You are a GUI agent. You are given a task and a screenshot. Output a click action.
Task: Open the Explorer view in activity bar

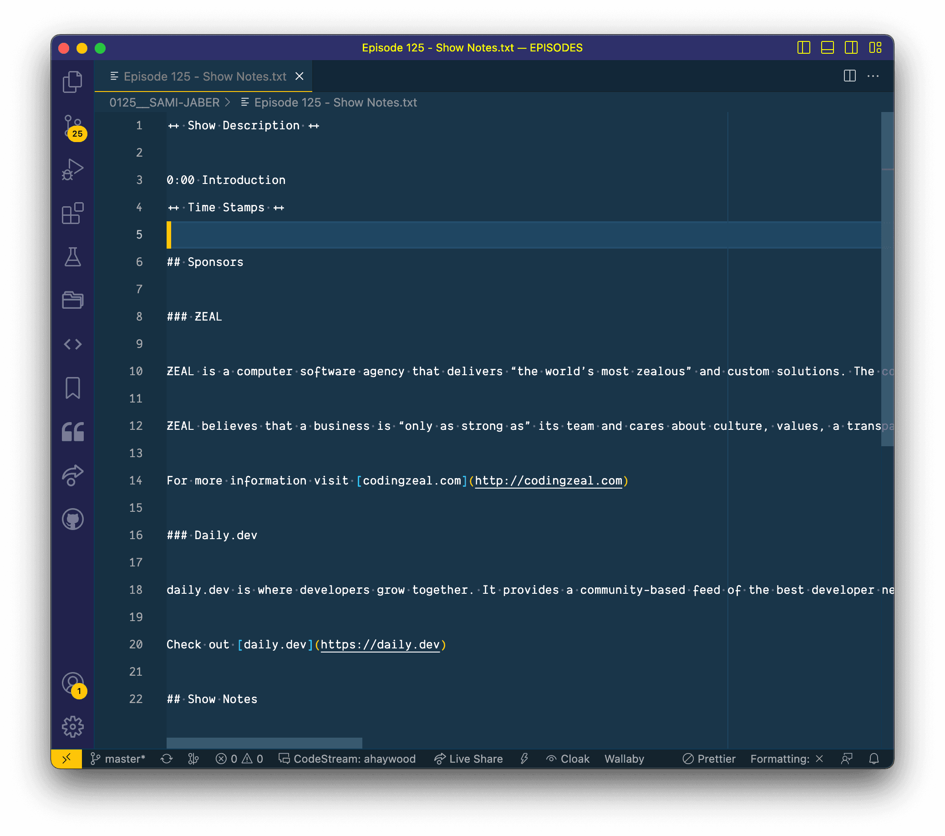click(x=72, y=82)
